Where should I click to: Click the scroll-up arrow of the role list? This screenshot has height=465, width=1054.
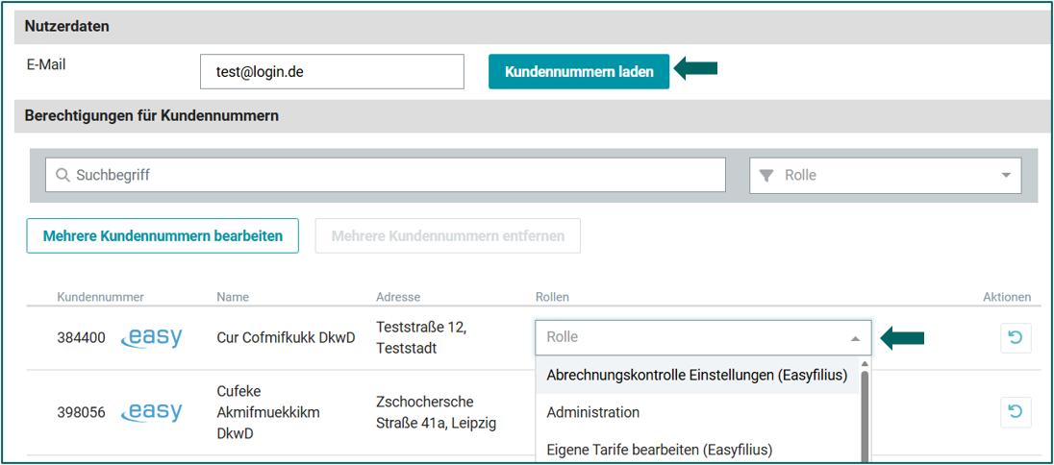click(864, 364)
